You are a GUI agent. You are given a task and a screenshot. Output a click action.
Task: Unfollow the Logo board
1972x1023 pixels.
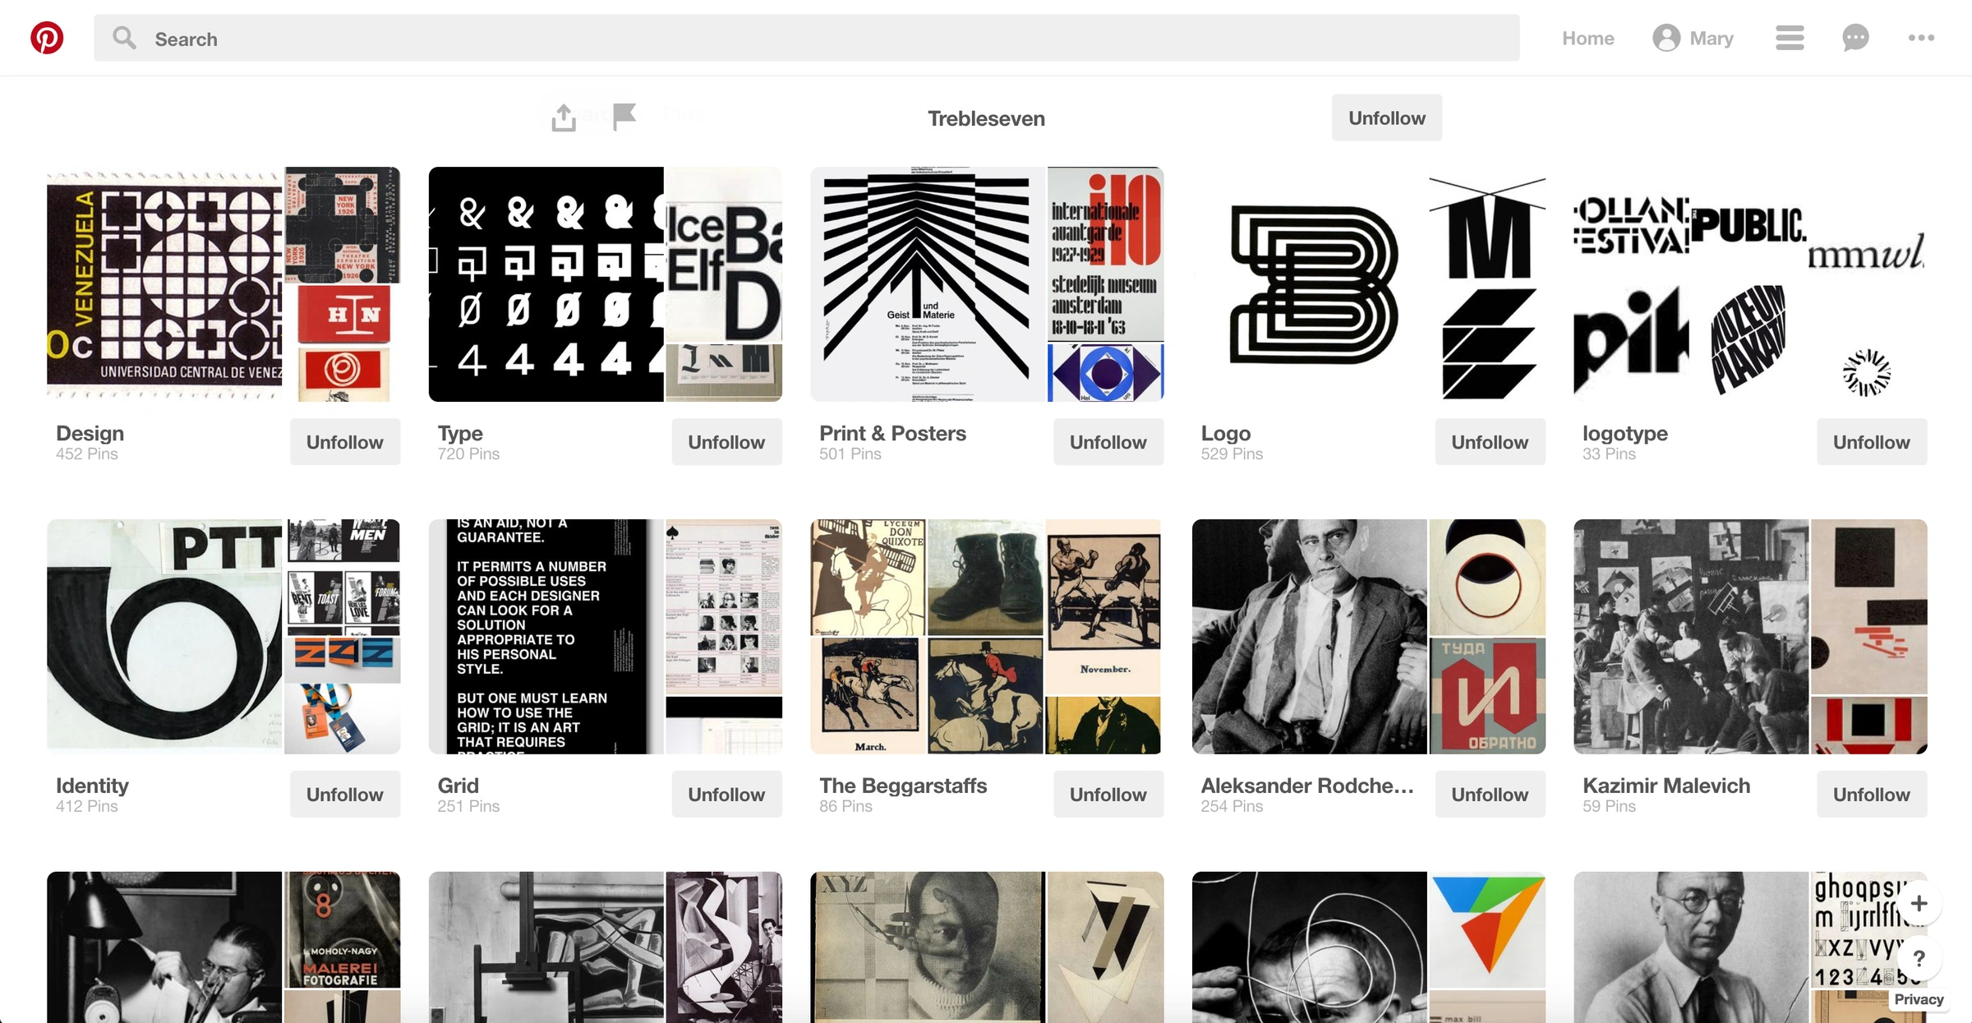pyautogui.click(x=1490, y=442)
